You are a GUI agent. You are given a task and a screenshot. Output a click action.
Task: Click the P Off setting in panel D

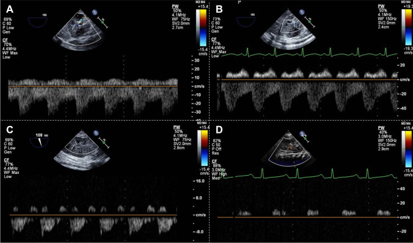pyautogui.click(x=216, y=149)
